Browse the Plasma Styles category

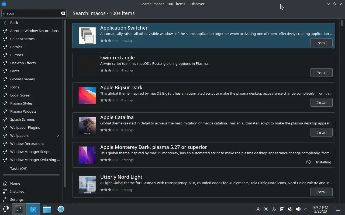tap(31, 103)
